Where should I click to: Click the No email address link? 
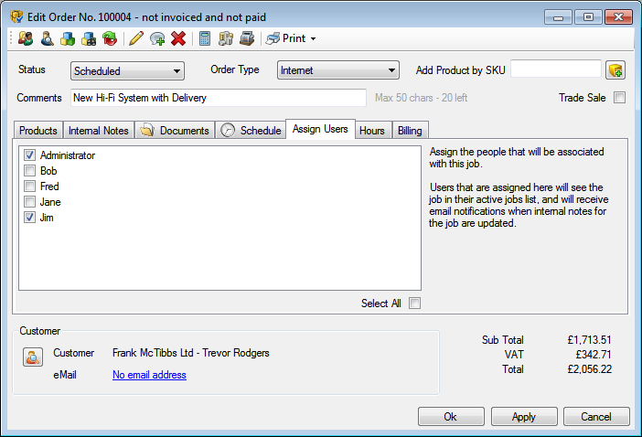[149, 375]
